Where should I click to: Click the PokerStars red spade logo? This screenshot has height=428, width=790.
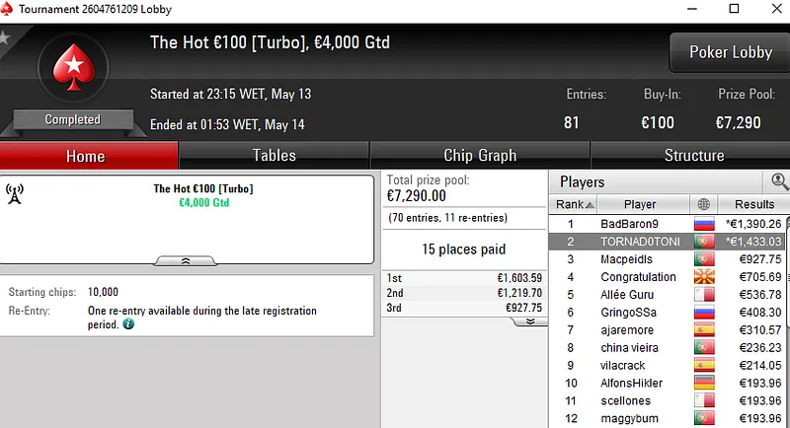click(x=71, y=68)
